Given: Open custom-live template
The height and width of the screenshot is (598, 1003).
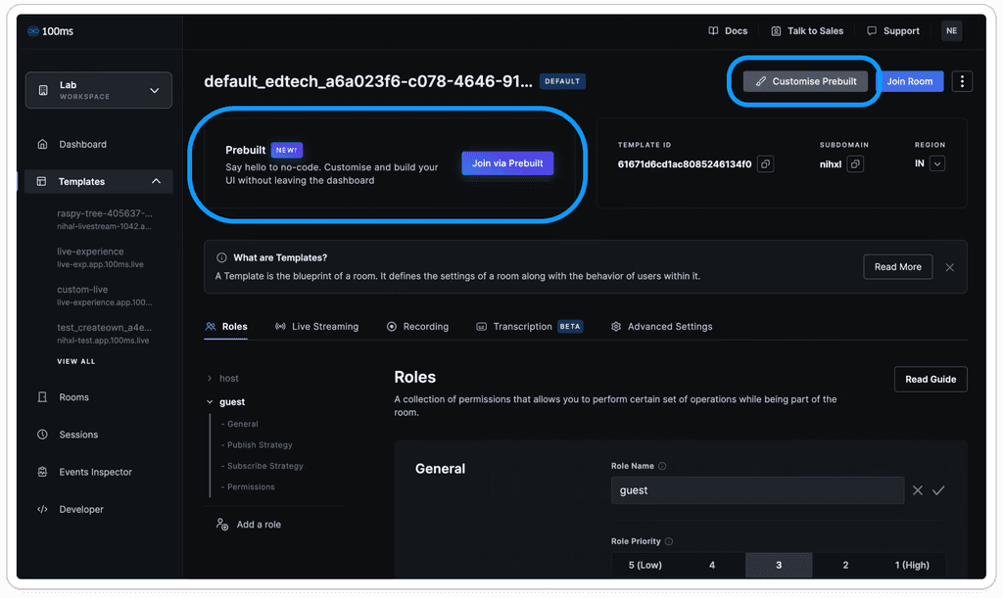Looking at the screenshot, I should (105, 296).
